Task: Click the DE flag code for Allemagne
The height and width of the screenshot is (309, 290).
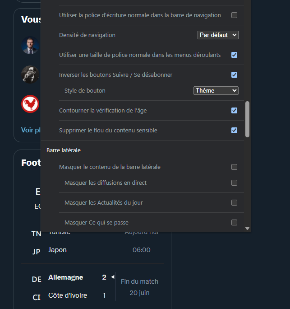Action: tap(37, 279)
